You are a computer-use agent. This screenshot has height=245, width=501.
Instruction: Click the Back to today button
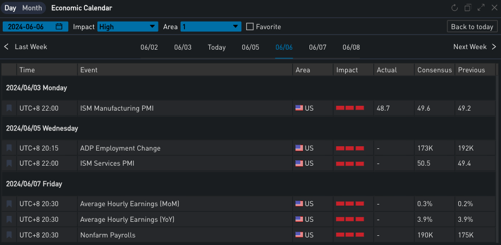click(472, 26)
